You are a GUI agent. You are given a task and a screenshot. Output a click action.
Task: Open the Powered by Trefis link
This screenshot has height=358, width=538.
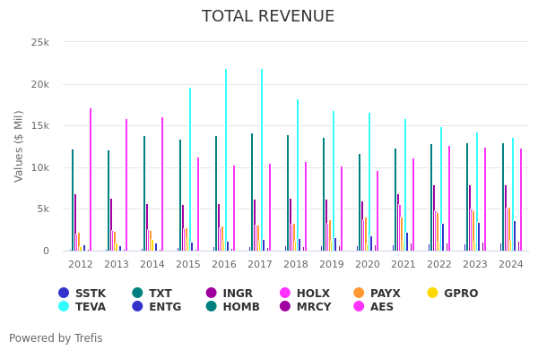(x=56, y=338)
